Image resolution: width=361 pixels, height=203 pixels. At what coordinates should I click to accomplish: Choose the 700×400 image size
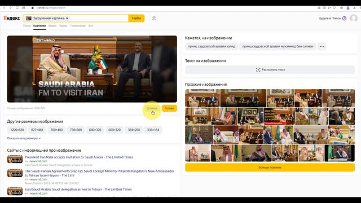[56, 130]
